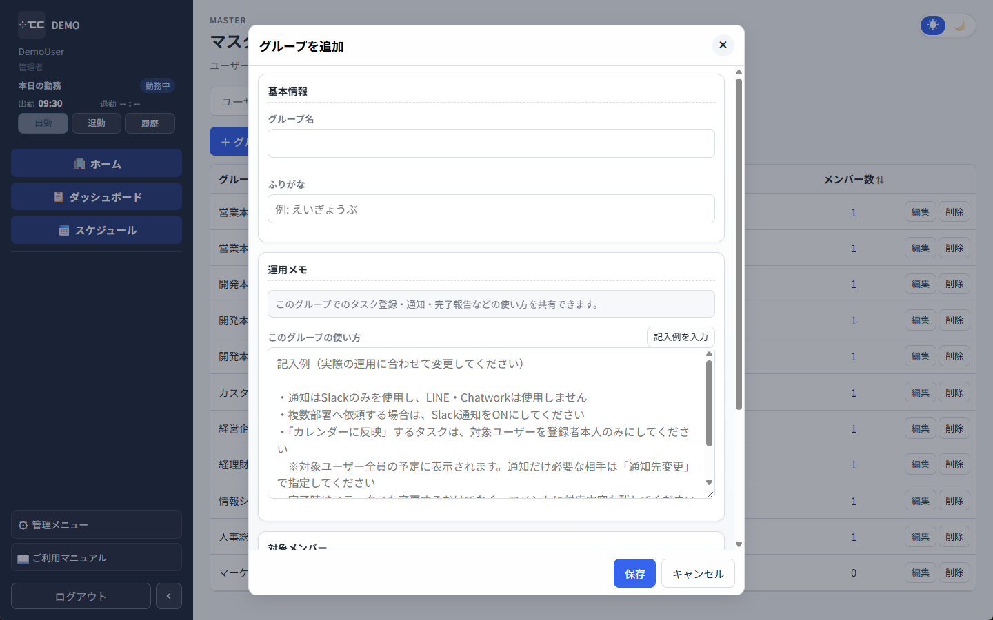This screenshot has width=993, height=620.
Task: Click the ご利用マニュアル book icon
Action: (23, 558)
